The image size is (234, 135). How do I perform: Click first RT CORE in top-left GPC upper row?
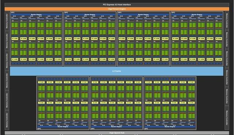click(15, 39)
